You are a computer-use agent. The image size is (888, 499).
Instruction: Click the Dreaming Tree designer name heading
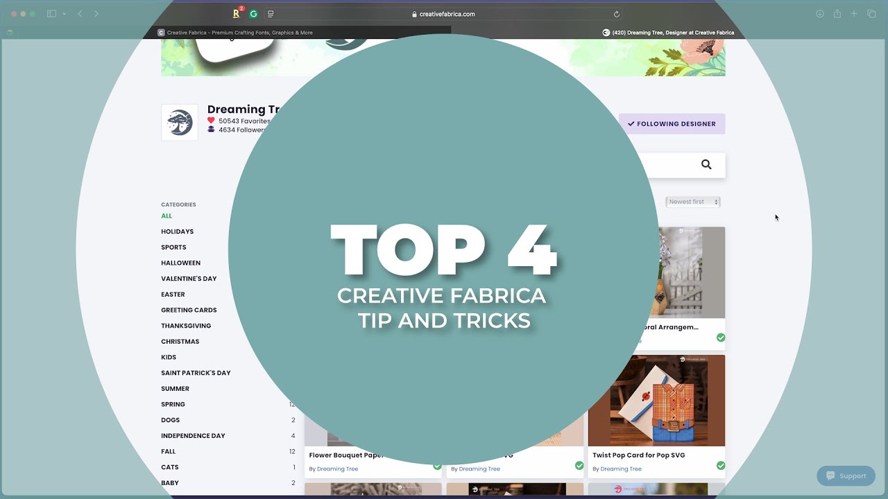244,110
